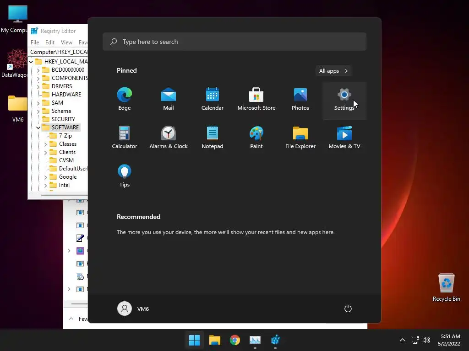This screenshot has width=469, height=351.
Task: Select the VM6 desktop folder
Action: click(18, 109)
